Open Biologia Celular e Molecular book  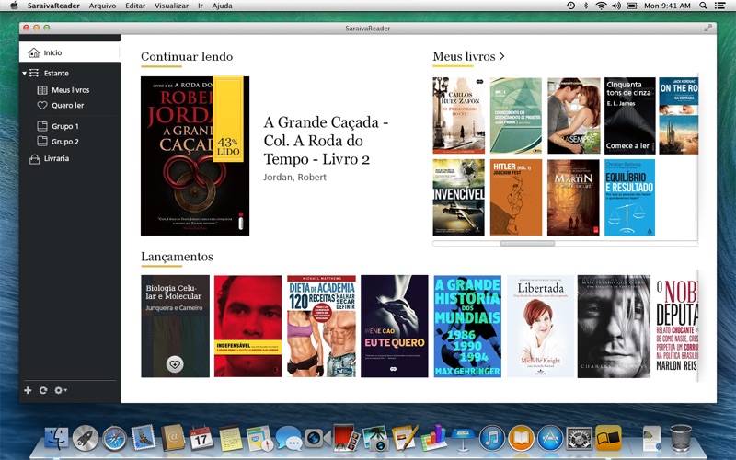coord(175,326)
